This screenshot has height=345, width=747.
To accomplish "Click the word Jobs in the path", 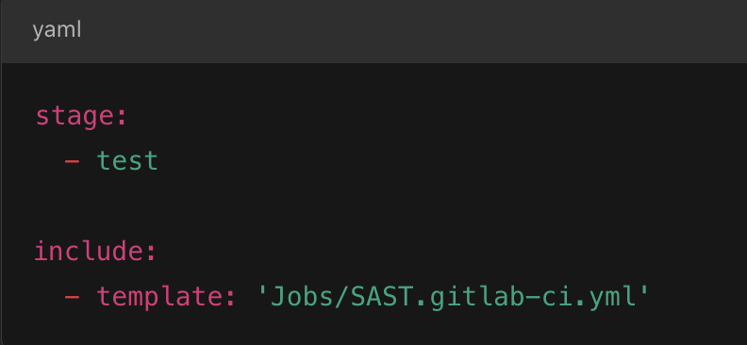I will point(302,297).
